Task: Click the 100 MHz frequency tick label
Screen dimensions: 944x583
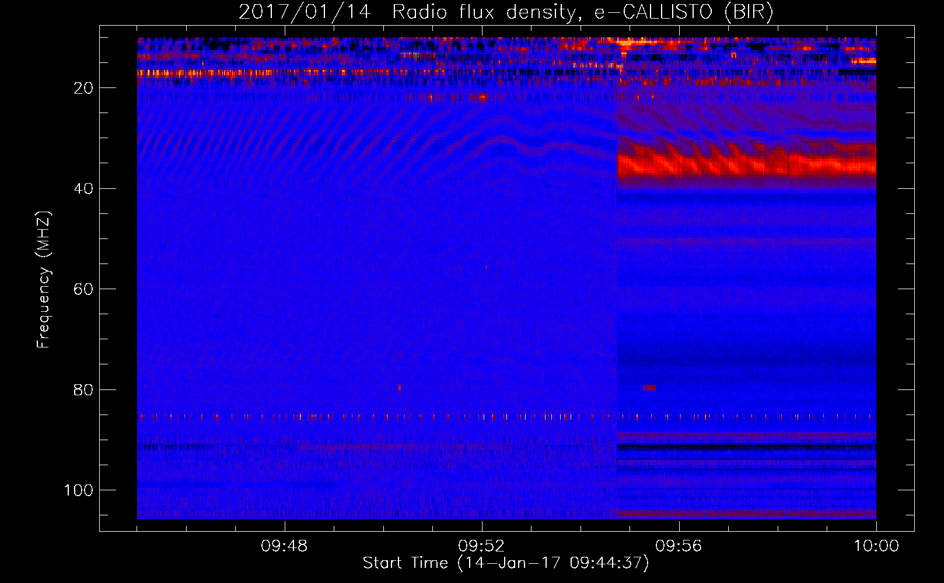Action: click(x=79, y=490)
